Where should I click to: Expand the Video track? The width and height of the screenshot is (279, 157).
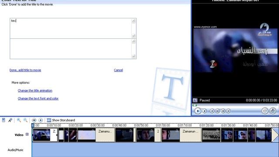pos(27,134)
